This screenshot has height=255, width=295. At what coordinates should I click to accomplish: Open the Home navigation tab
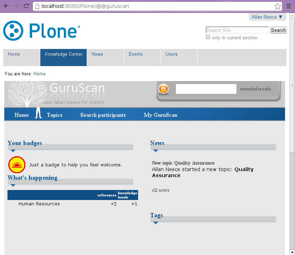[x=21, y=57]
